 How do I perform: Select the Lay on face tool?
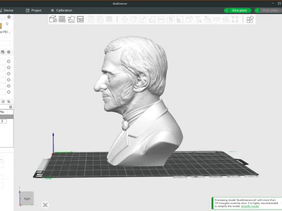[x=152, y=19]
